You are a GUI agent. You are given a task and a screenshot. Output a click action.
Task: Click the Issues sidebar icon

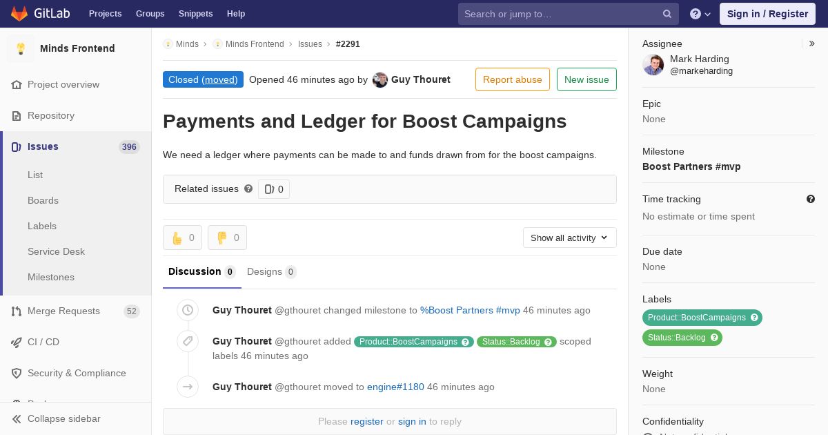click(17, 146)
